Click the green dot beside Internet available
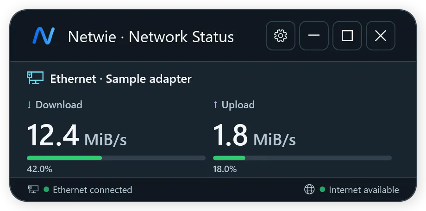 [x=322, y=189]
